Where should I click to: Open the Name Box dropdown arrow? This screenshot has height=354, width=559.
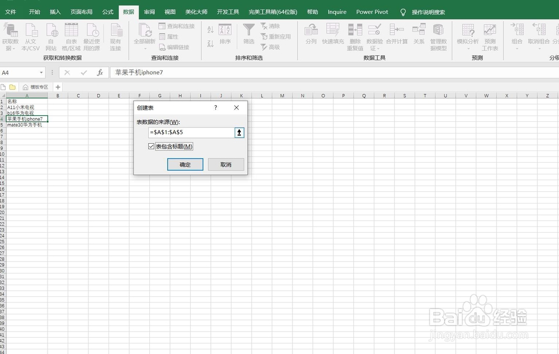[x=41, y=73]
